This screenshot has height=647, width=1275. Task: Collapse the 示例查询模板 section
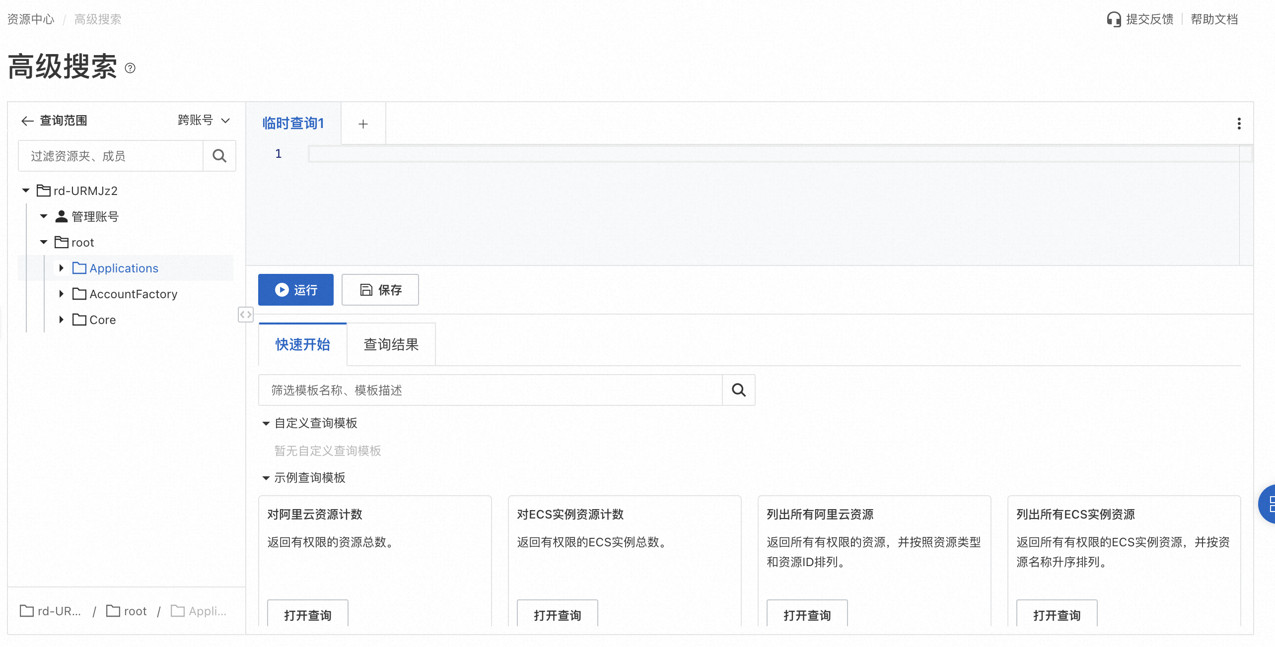point(266,478)
